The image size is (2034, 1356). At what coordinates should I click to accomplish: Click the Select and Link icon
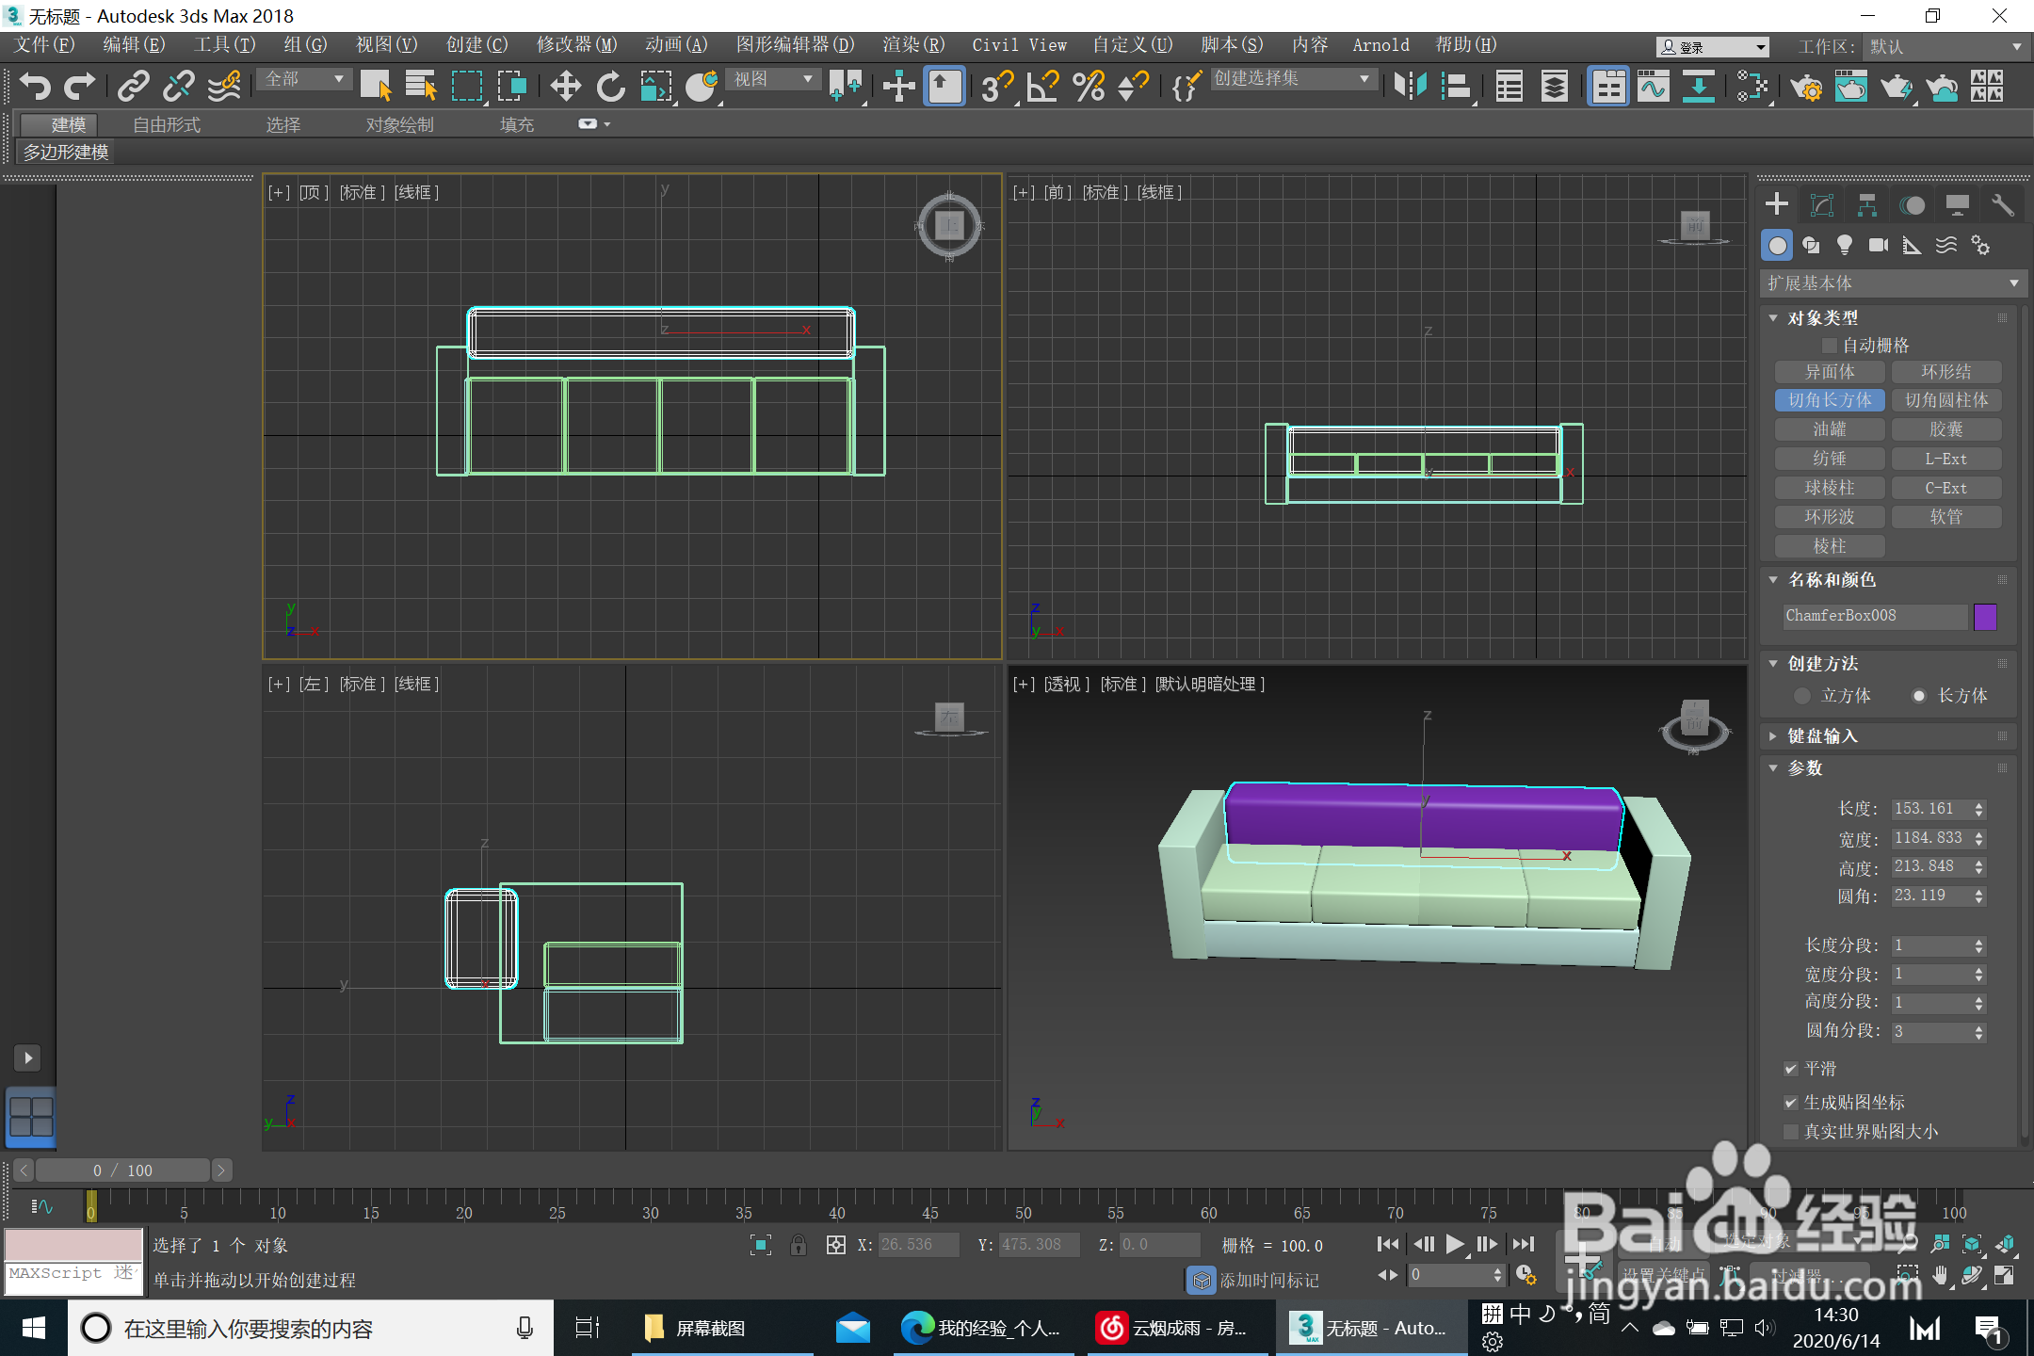point(133,87)
